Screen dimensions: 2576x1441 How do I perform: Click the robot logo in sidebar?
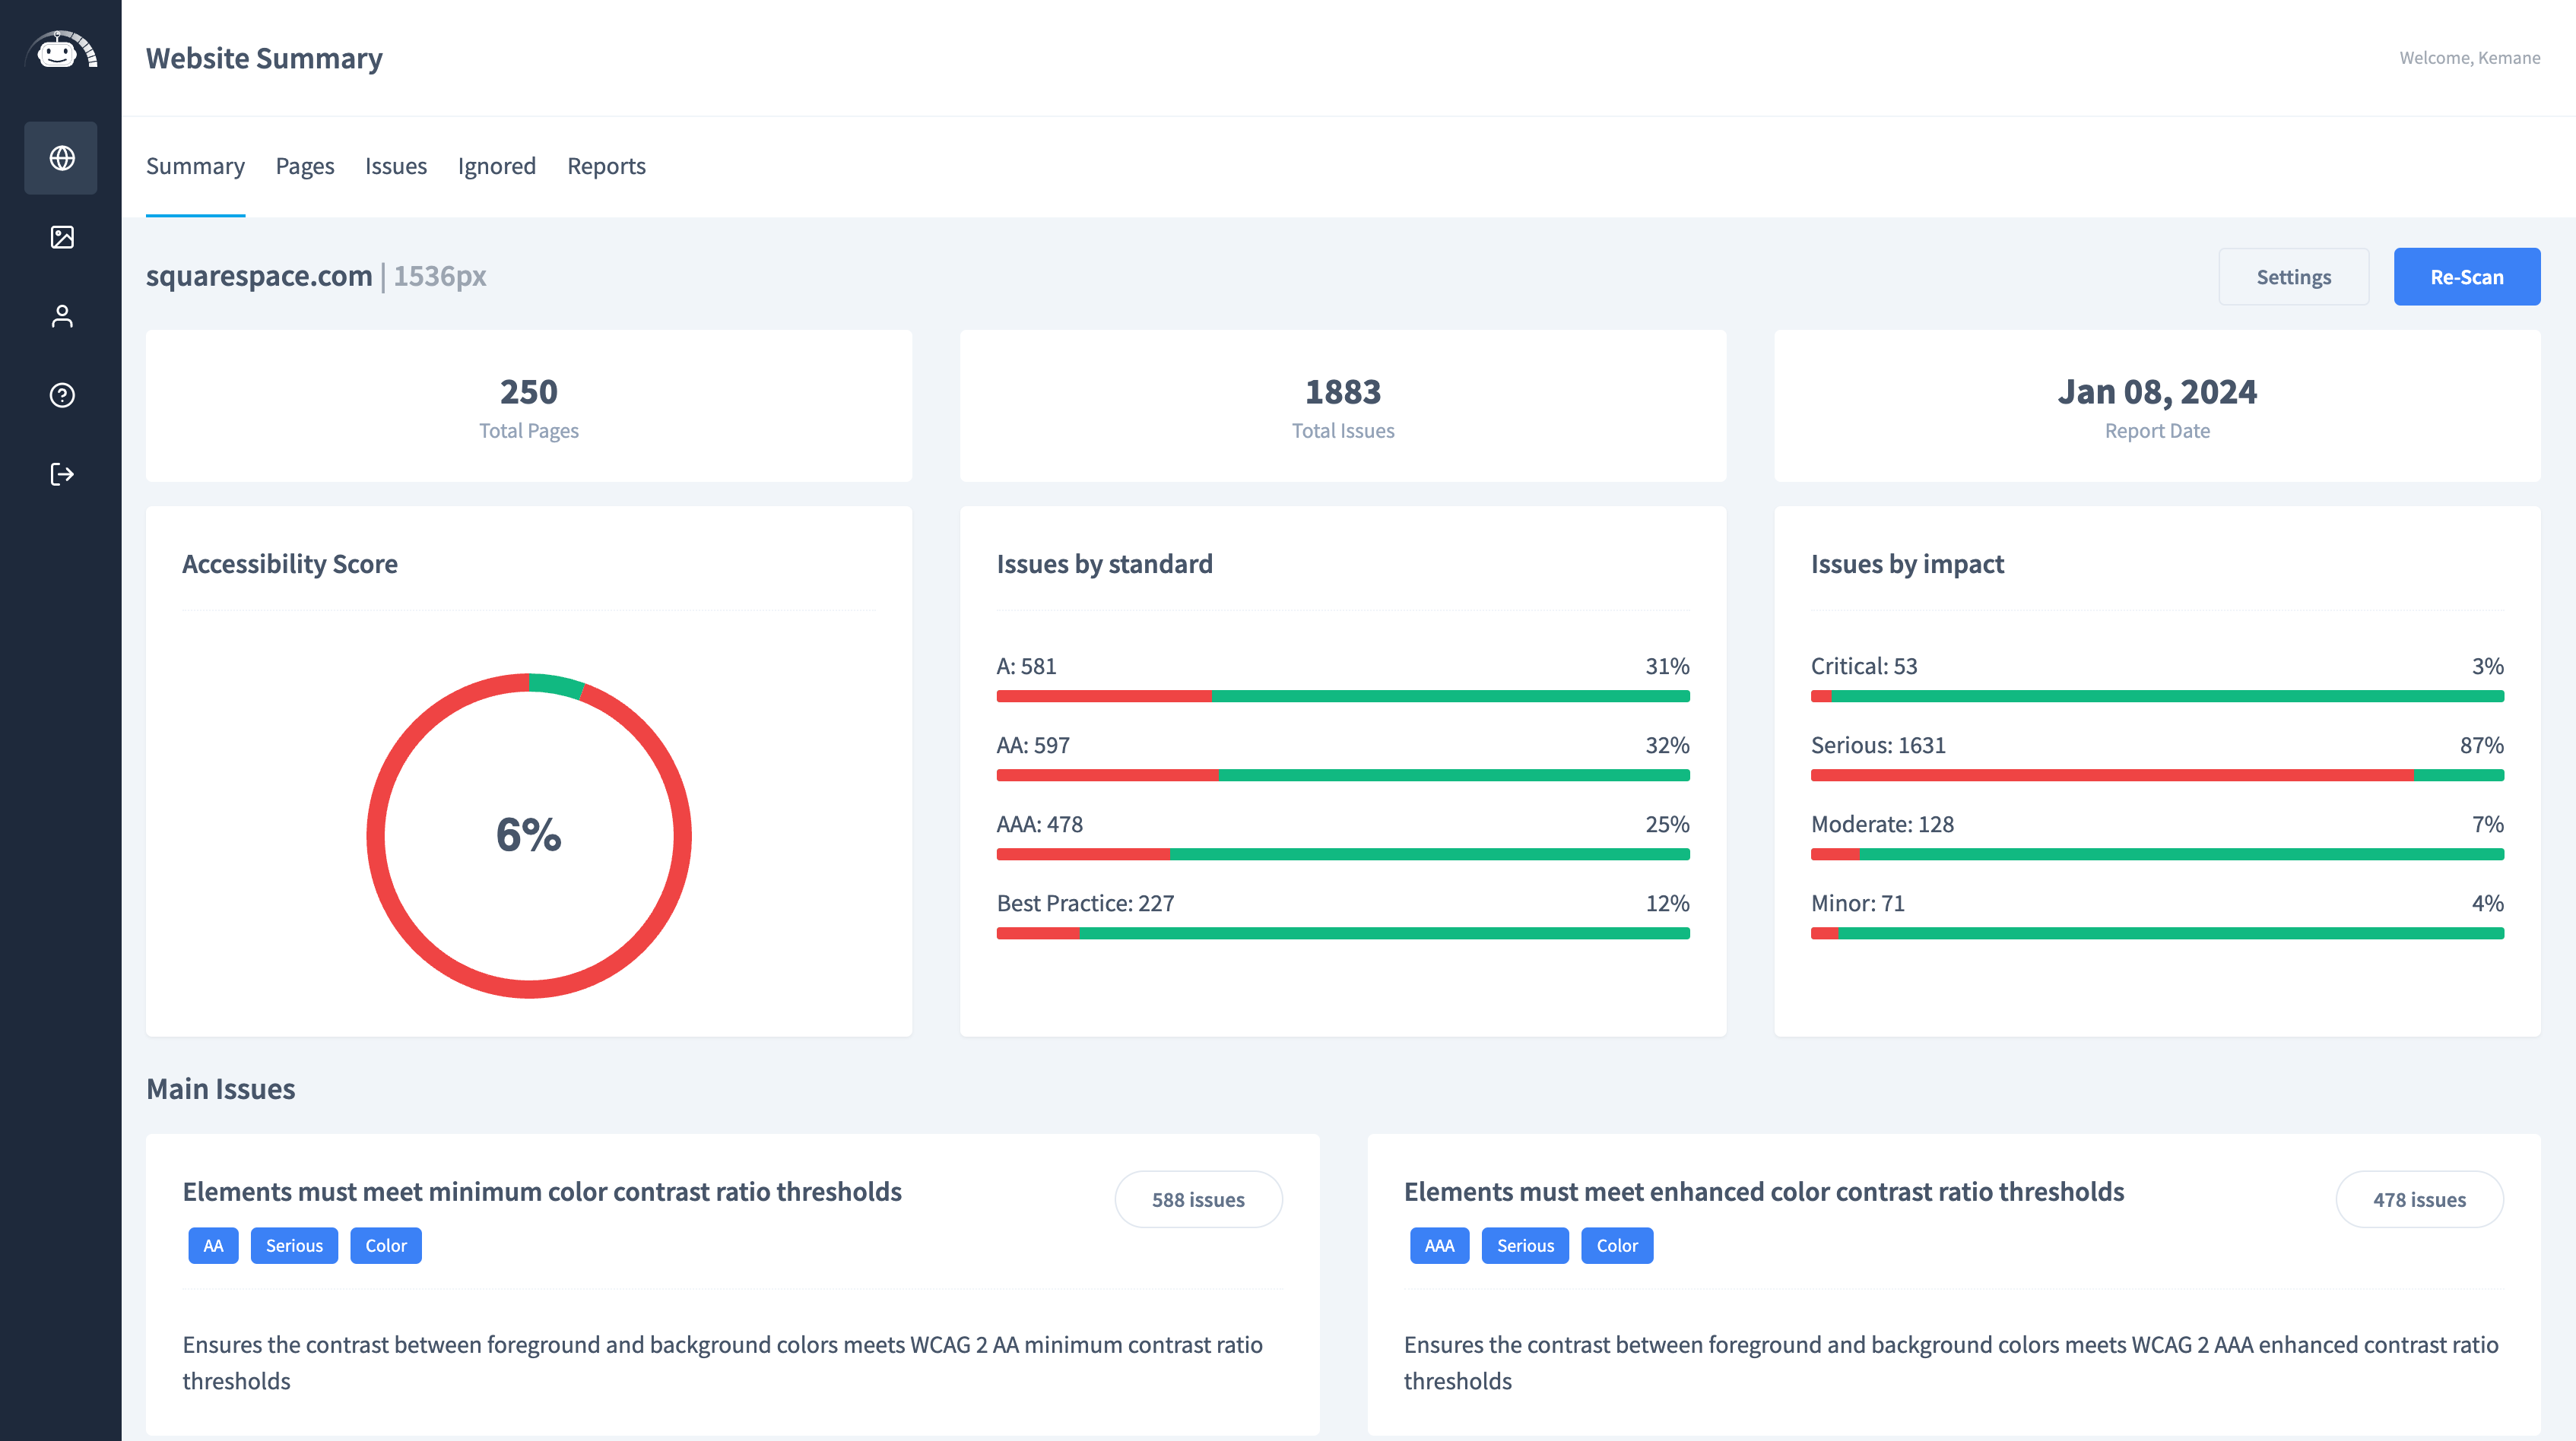pos(61,50)
